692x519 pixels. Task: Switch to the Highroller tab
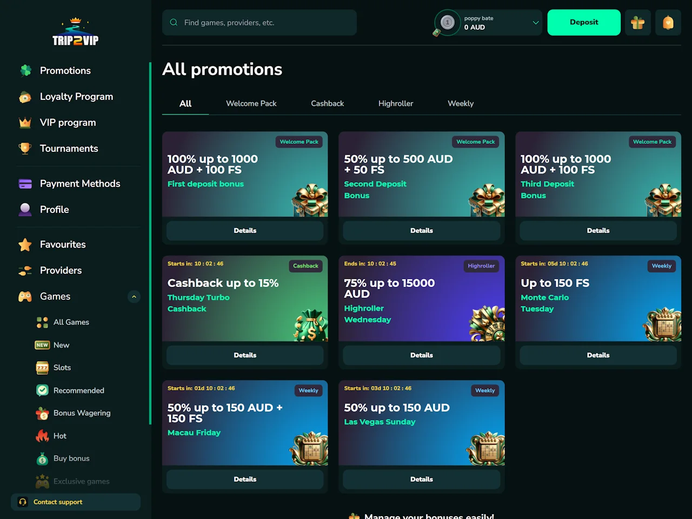[396, 103]
